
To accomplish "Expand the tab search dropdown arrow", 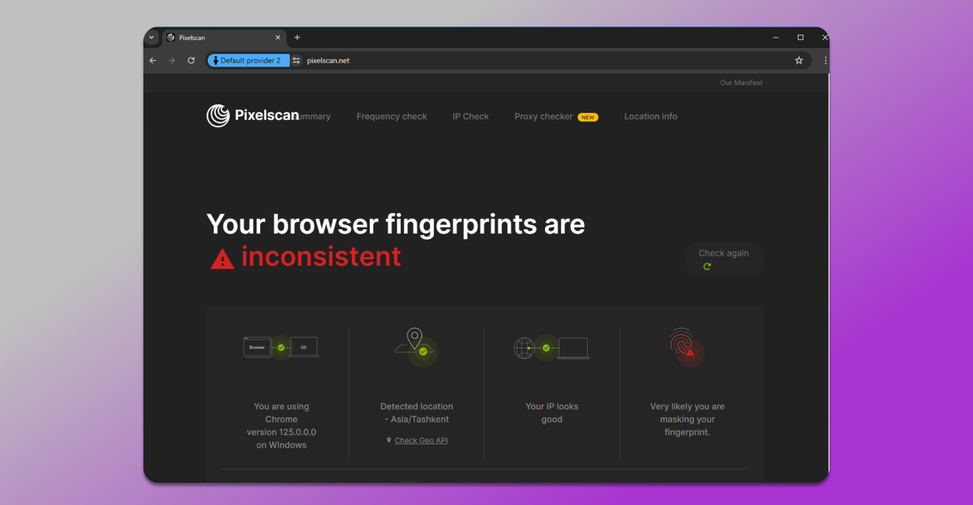I will [152, 38].
